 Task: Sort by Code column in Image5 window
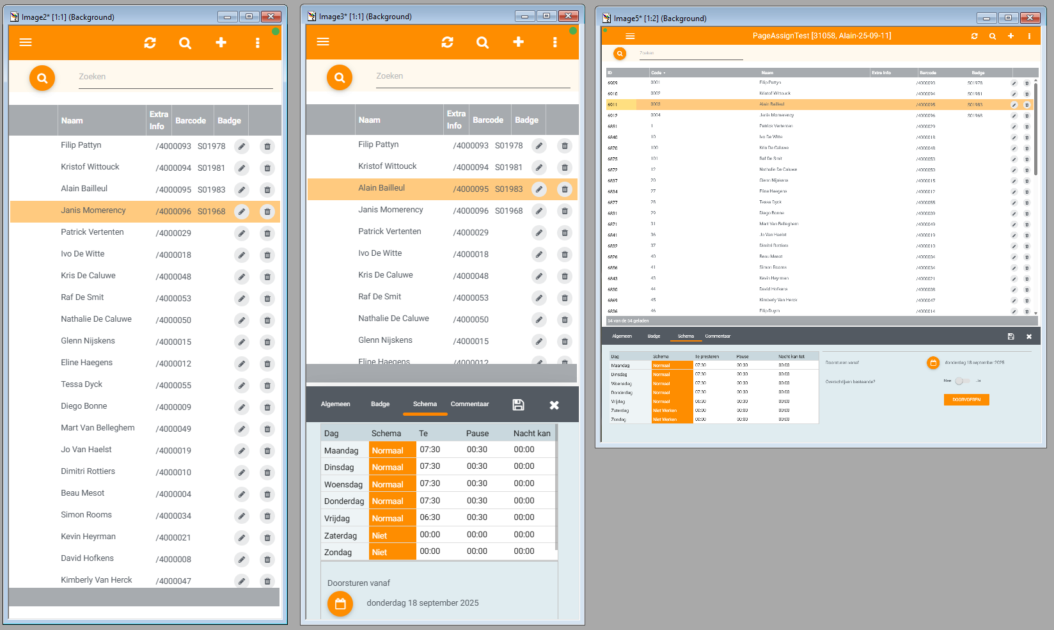tap(658, 73)
